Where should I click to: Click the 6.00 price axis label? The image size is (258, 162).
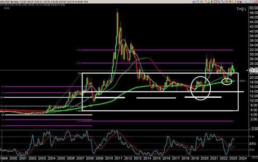click(254, 110)
